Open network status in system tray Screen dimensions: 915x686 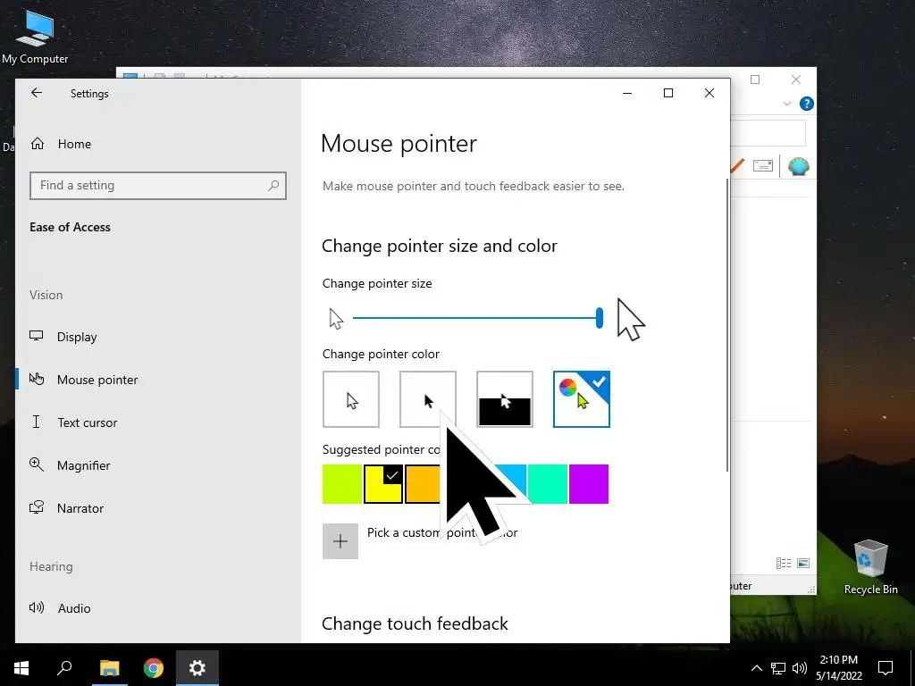(778, 668)
